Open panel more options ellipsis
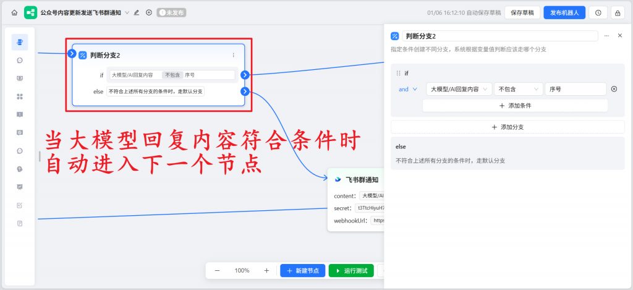 (606, 36)
